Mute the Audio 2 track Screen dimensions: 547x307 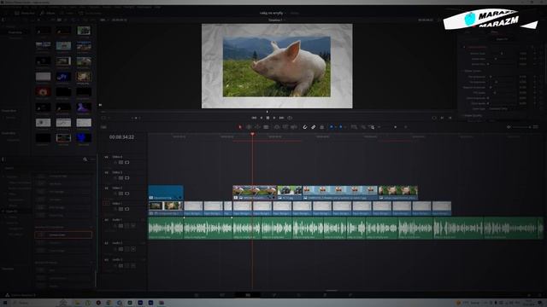click(x=133, y=249)
